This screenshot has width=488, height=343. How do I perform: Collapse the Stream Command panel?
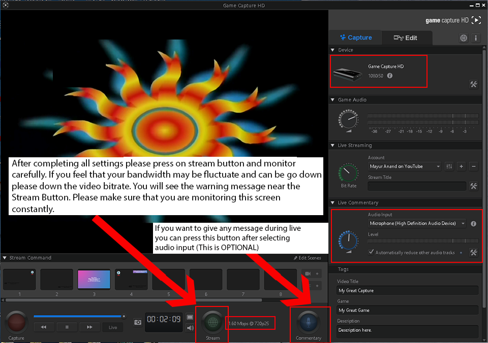coord(5,258)
